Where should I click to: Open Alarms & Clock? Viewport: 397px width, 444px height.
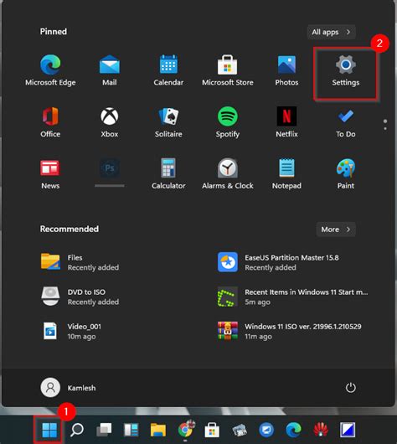[227, 173]
